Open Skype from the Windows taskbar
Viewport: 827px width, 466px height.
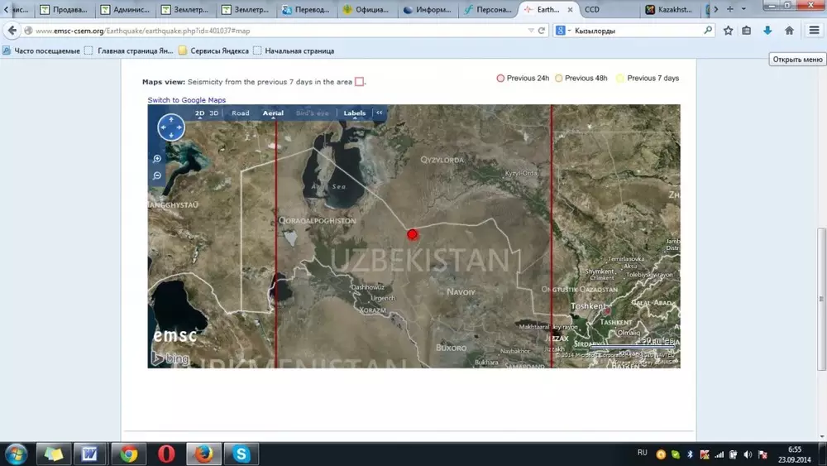[241, 454]
